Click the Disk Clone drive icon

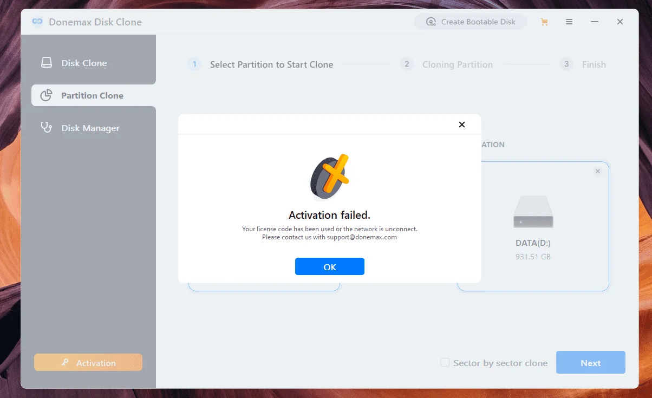click(47, 63)
